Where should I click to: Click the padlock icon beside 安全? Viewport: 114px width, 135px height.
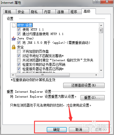click(14, 47)
